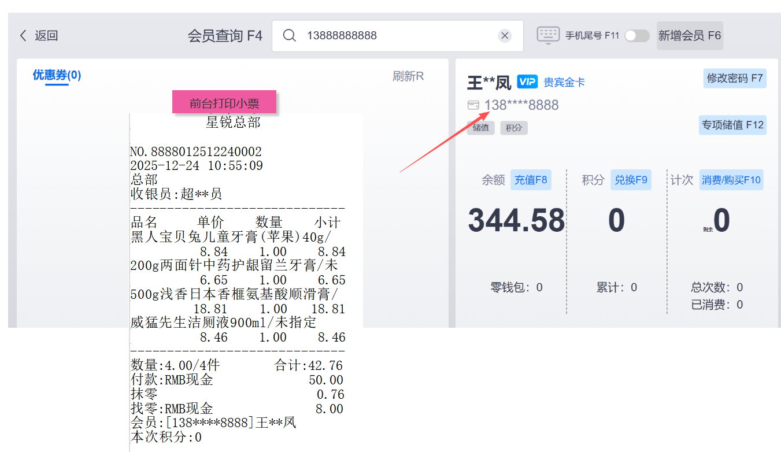Click the search magnifier icon

[290, 36]
